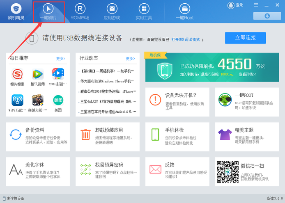Screen dimensions: 285x203
Task: Open the 一键ROOT card title
Action: pos(244,95)
